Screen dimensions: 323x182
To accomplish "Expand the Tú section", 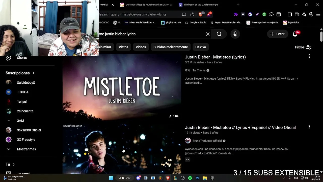I will [x=10, y=165].
